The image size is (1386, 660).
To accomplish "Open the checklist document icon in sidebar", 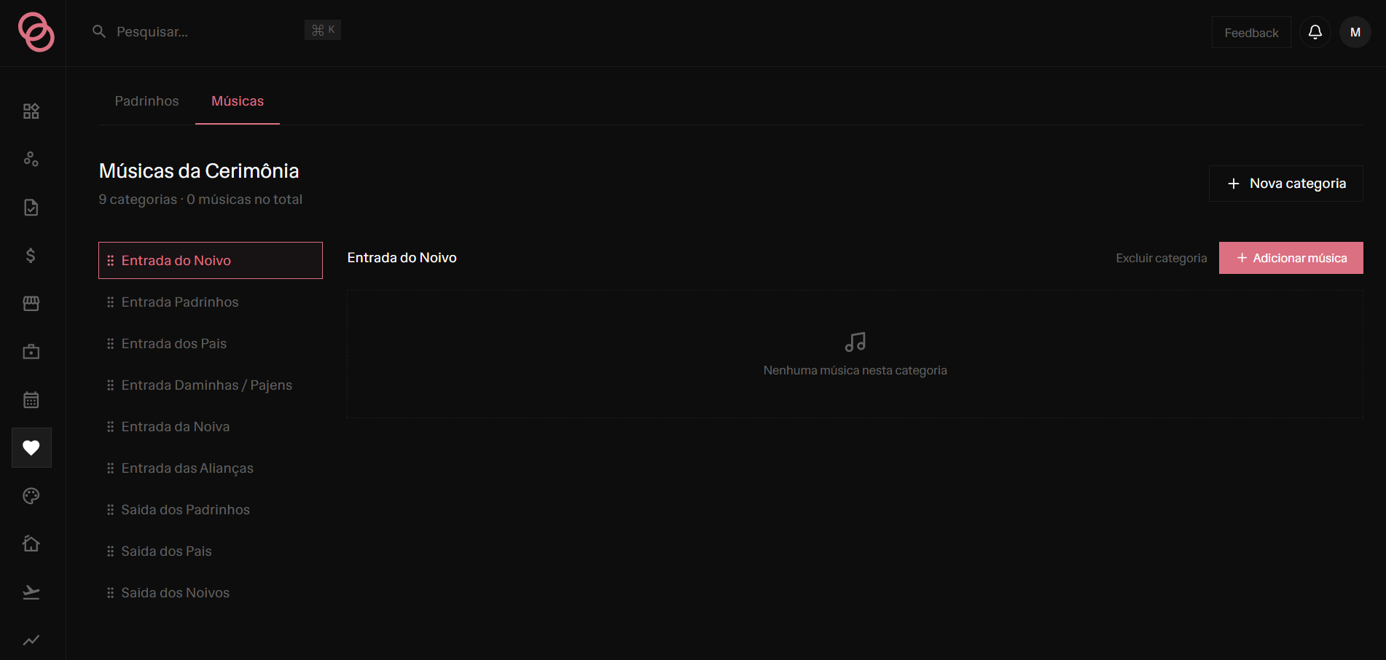I will click(x=31, y=208).
